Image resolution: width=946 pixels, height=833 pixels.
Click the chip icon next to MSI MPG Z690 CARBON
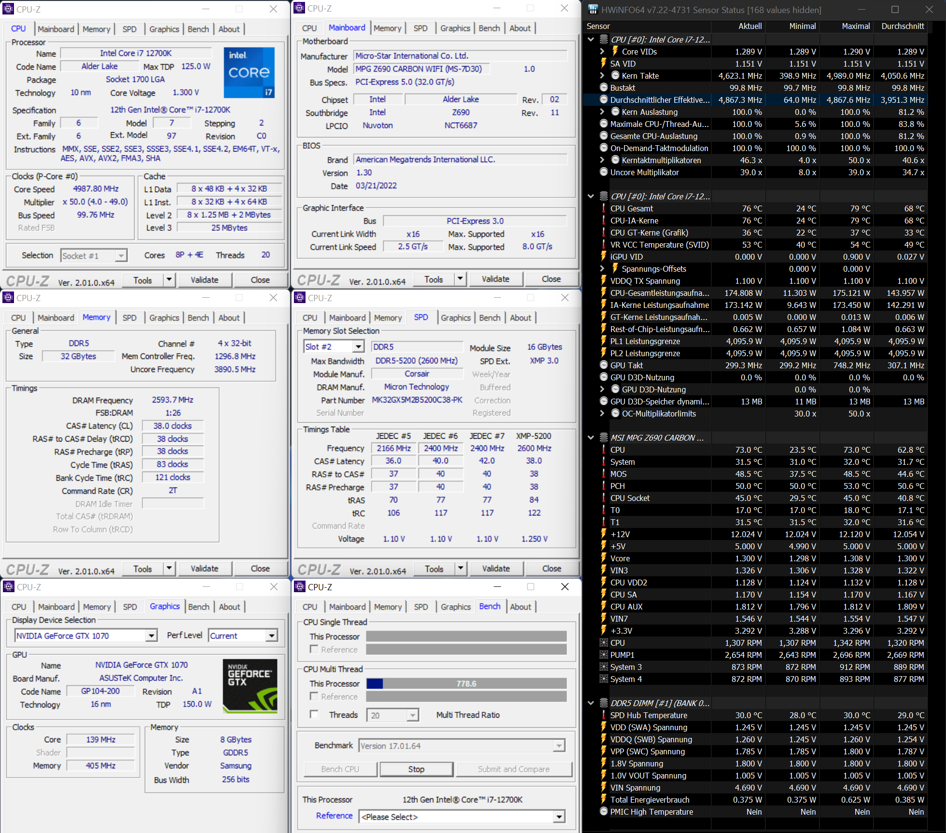(603, 437)
